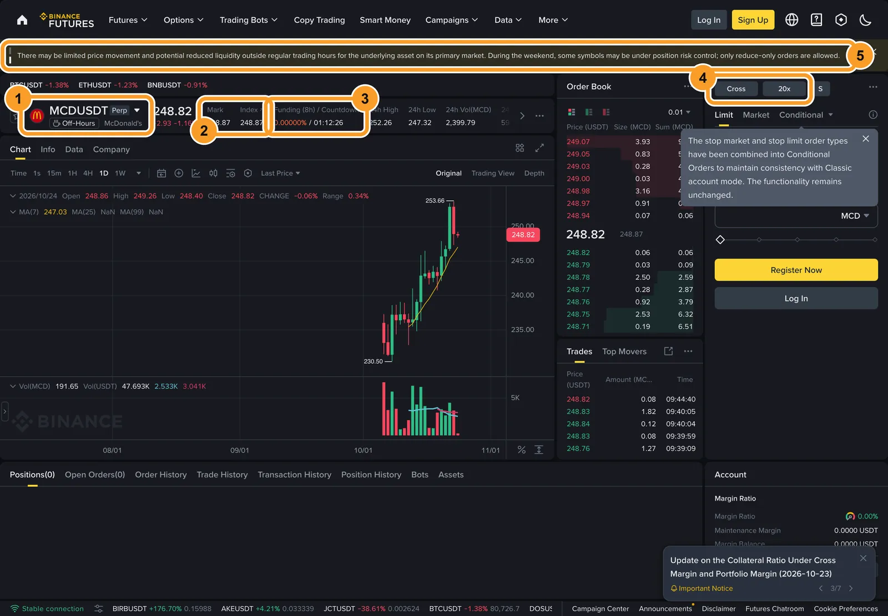This screenshot has width=888, height=616.
Task: Go to the home page icon
Action: [22, 20]
